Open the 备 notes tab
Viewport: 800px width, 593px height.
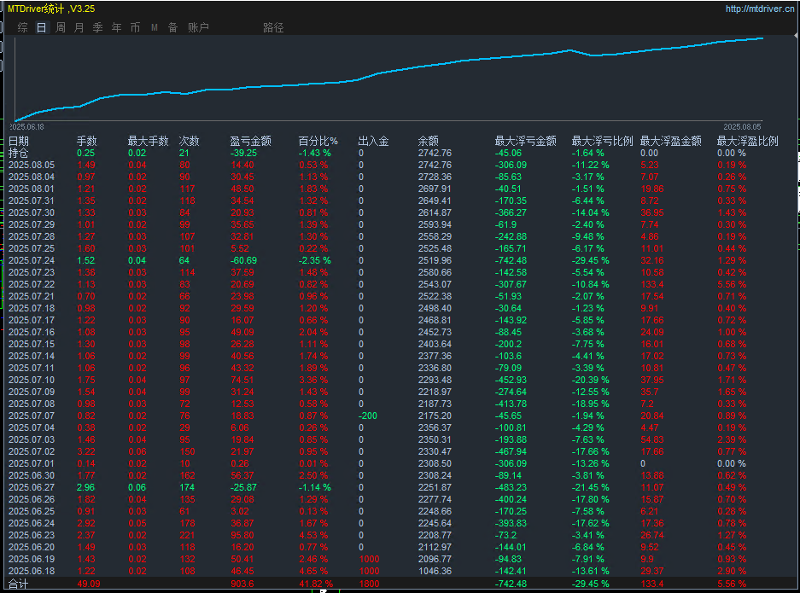(x=173, y=27)
